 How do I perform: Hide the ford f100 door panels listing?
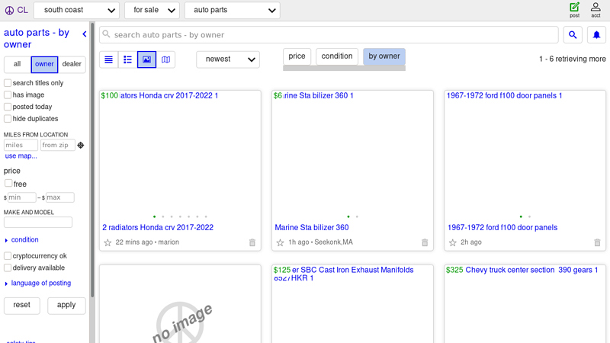[597, 242]
